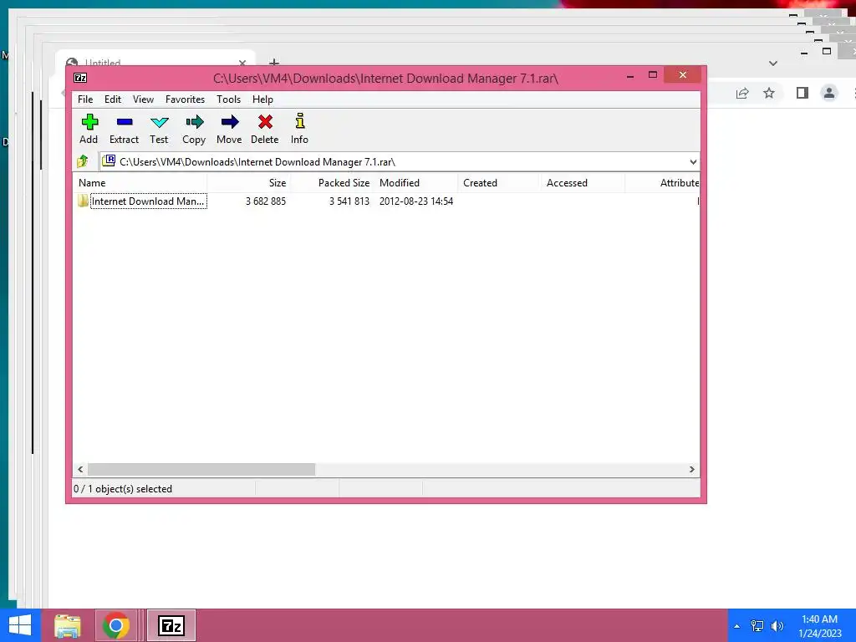Go up one folder level icon

(x=83, y=161)
